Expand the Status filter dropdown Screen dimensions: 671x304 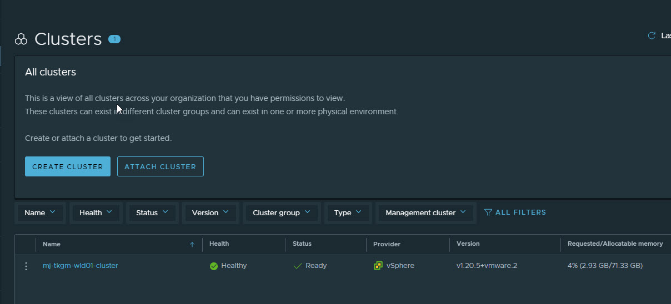click(x=152, y=213)
